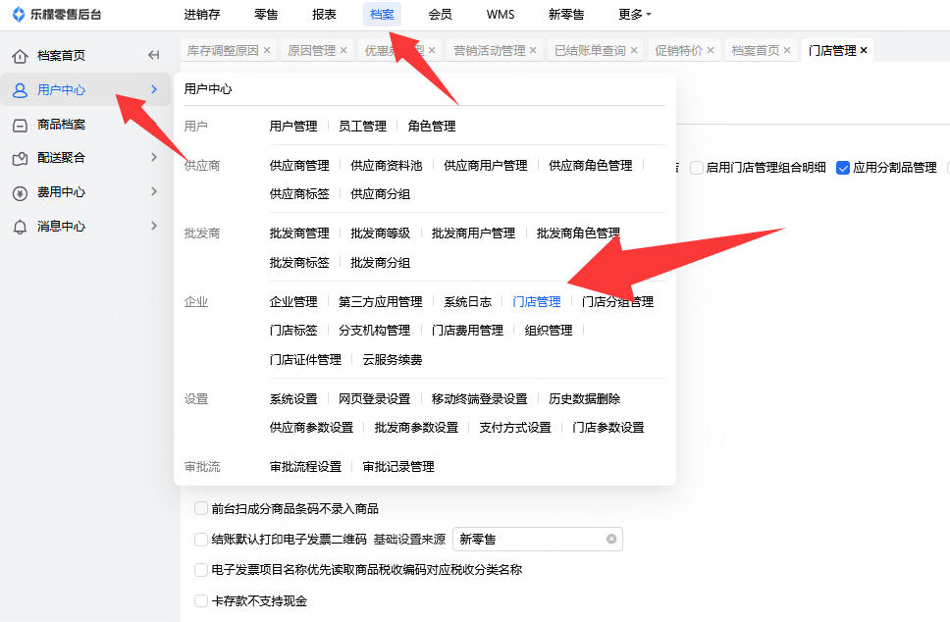Viewport: 950px width, 622px height.
Task: Open the 会员 top menu
Action: tap(440, 14)
